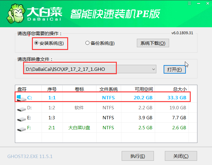Select the 备份系统(B) radio button
The width and height of the screenshot is (212, 165).
click(87, 43)
